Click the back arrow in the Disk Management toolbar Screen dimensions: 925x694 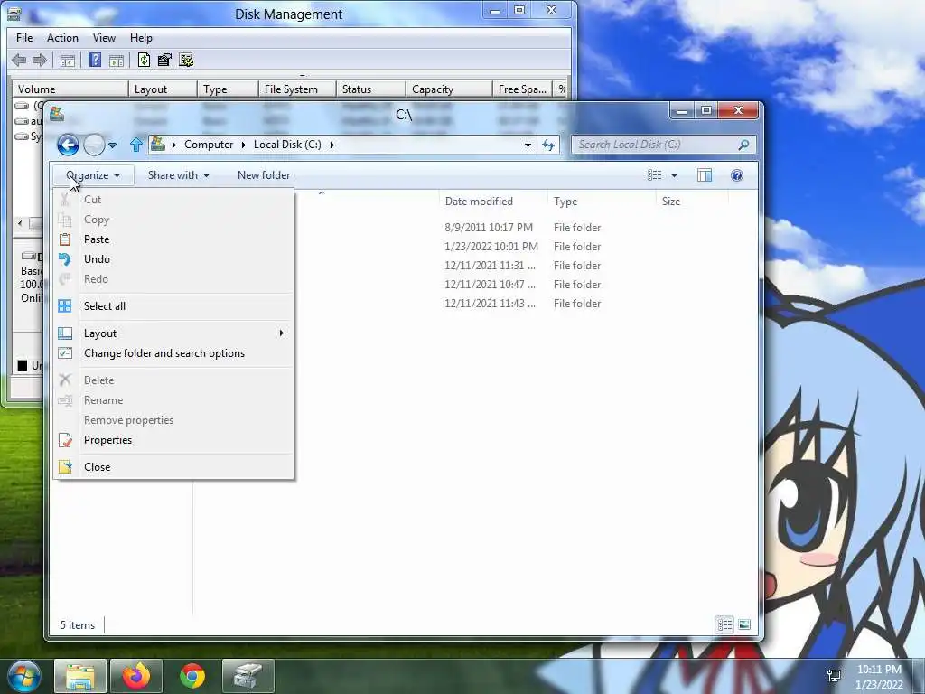pyautogui.click(x=19, y=60)
